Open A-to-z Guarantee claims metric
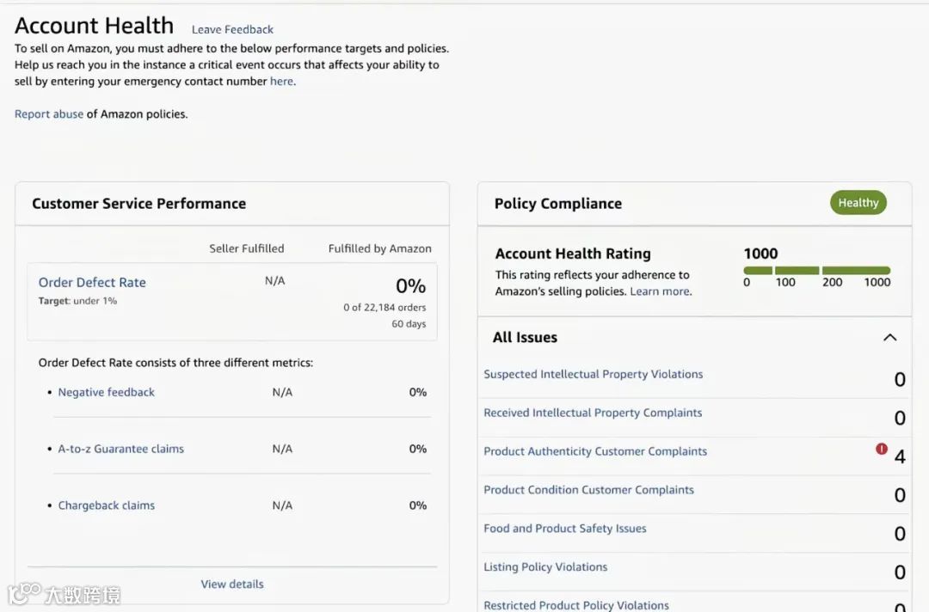Screen dimensions: 929x612 tap(121, 449)
